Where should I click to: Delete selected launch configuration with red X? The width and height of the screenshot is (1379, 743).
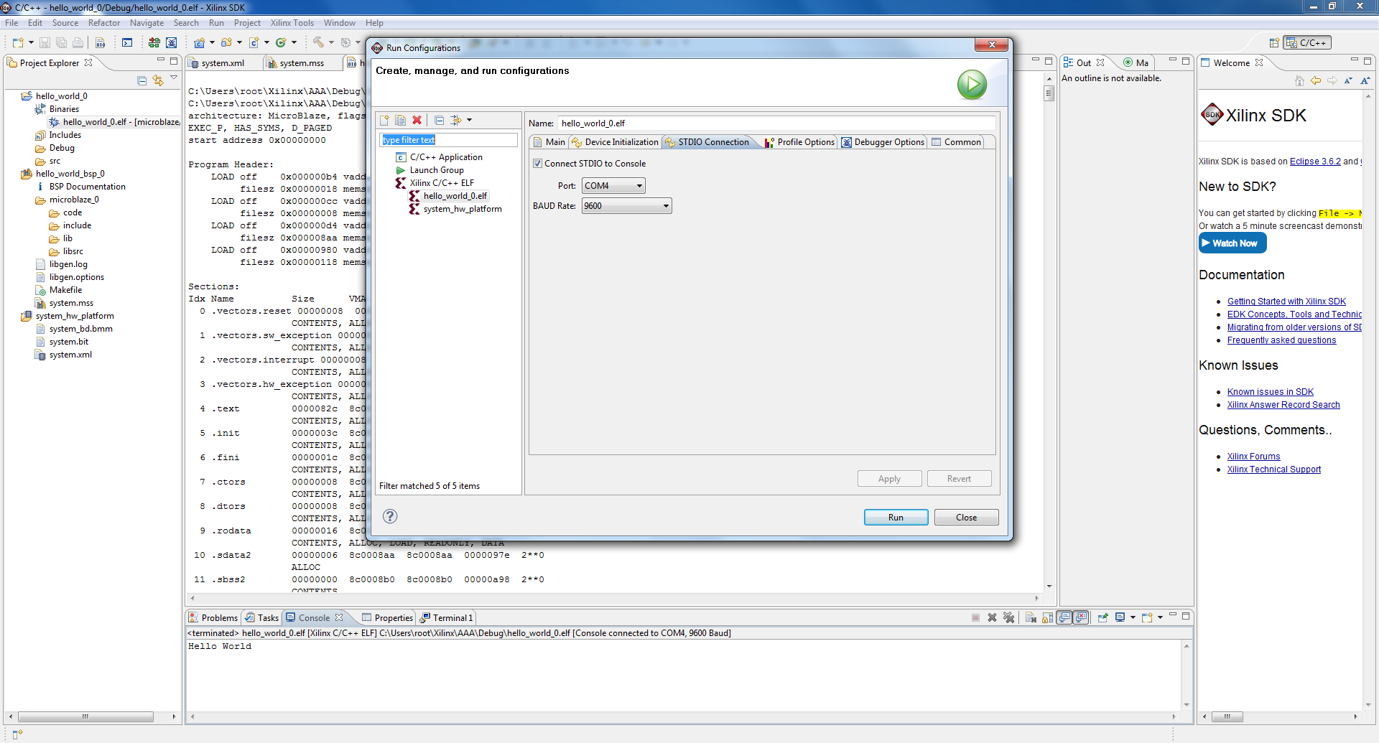[417, 120]
